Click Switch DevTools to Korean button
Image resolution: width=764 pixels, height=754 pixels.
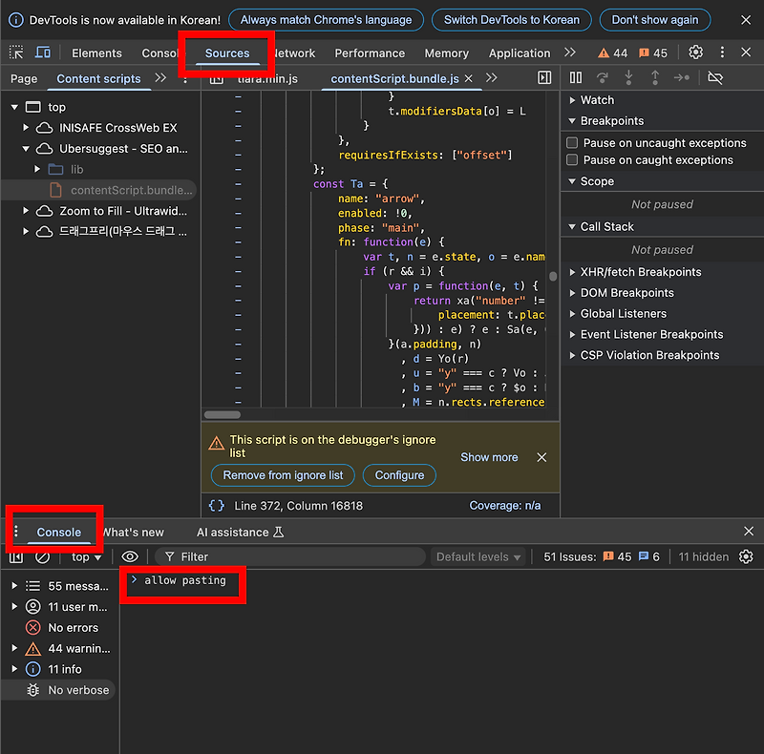point(511,19)
